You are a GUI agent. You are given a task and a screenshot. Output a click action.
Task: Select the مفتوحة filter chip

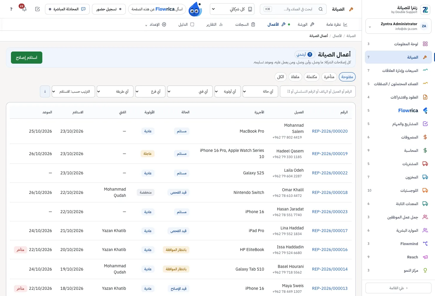click(347, 77)
